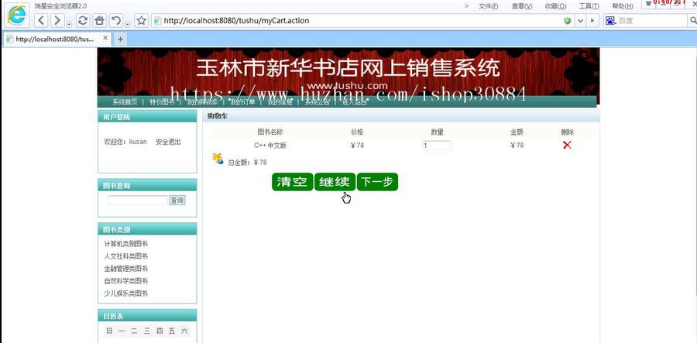Open 少儿娱乐类图书 category
The image size is (697, 343).
(x=125, y=293)
